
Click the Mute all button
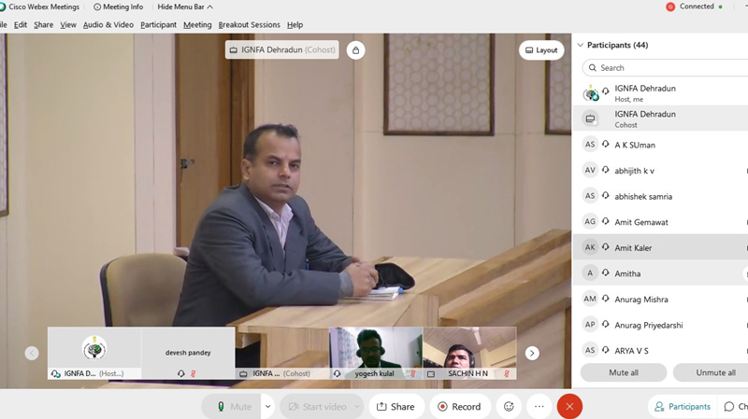[623, 372]
